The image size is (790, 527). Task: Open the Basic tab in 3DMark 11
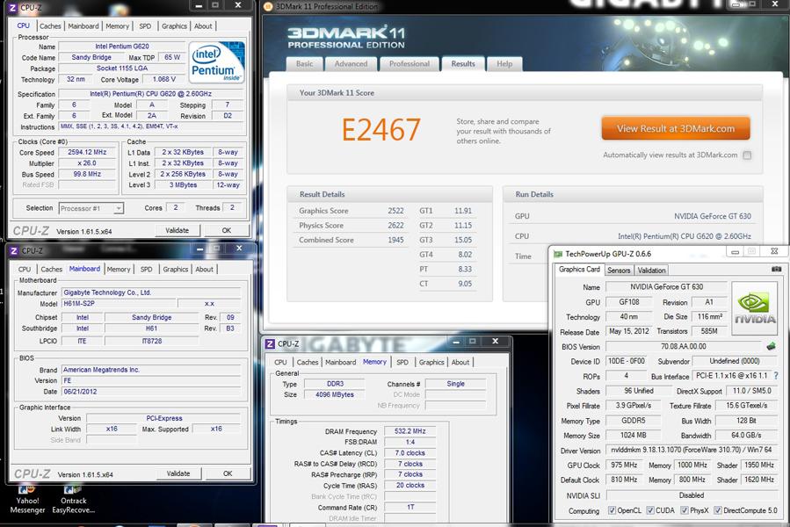pos(304,64)
